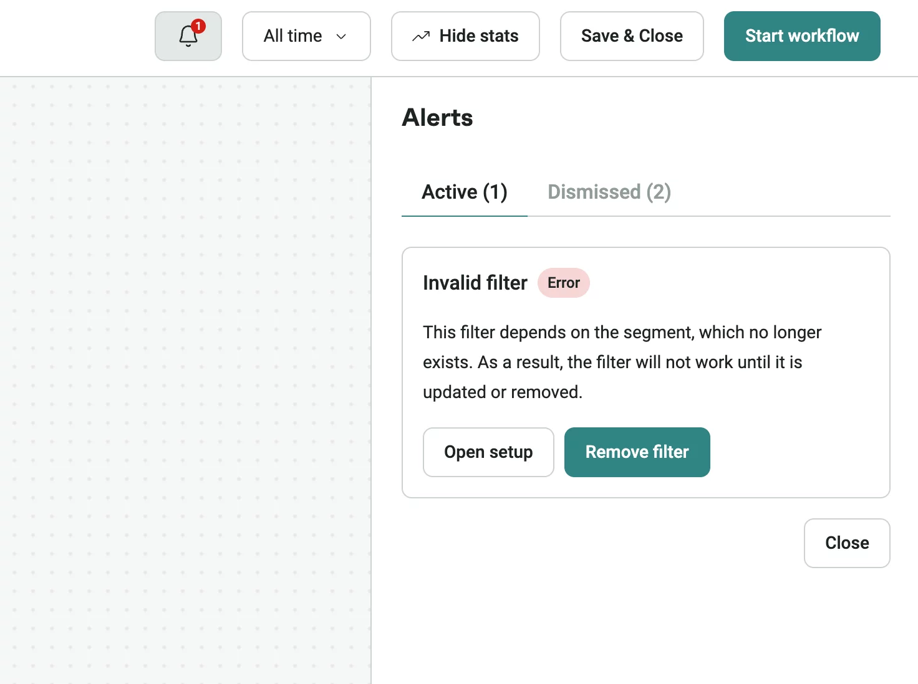Image resolution: width=918 pixels, height=684 pixels.
Task: Hide the stats using Hide stats button
Action: (465, 36)
